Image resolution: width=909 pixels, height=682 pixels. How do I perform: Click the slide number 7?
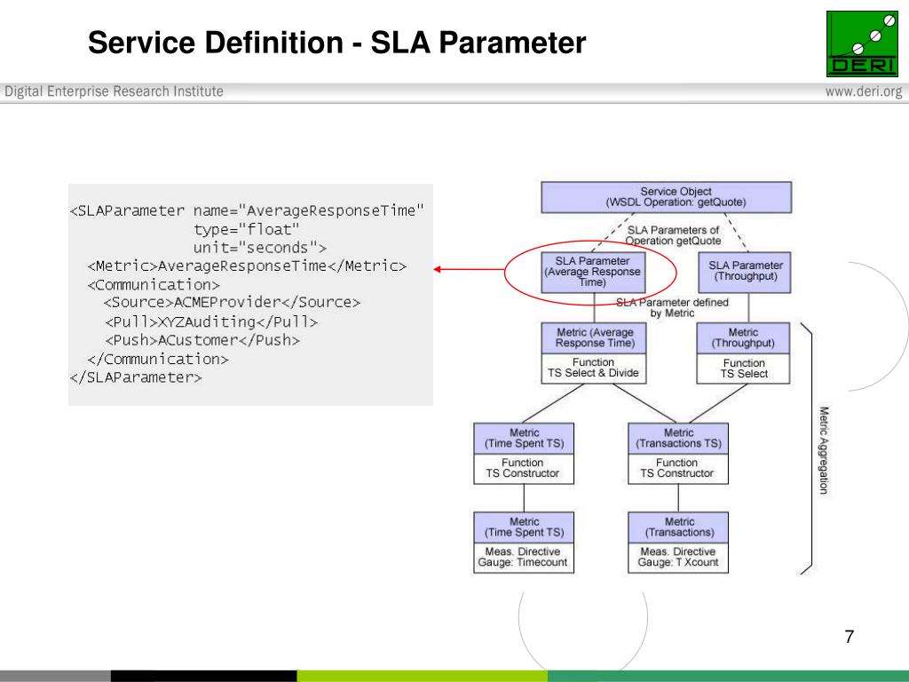(x=850, y=636)
